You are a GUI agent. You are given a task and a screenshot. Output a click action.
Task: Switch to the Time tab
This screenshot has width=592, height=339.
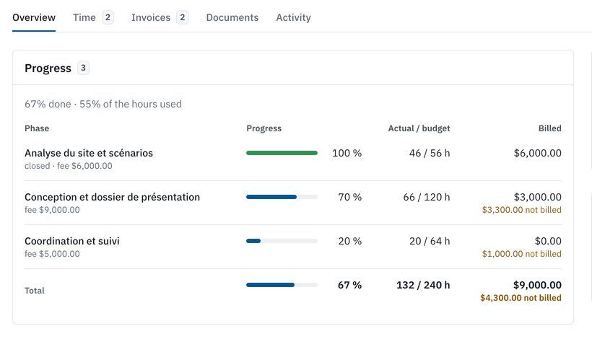click(93, 17)
